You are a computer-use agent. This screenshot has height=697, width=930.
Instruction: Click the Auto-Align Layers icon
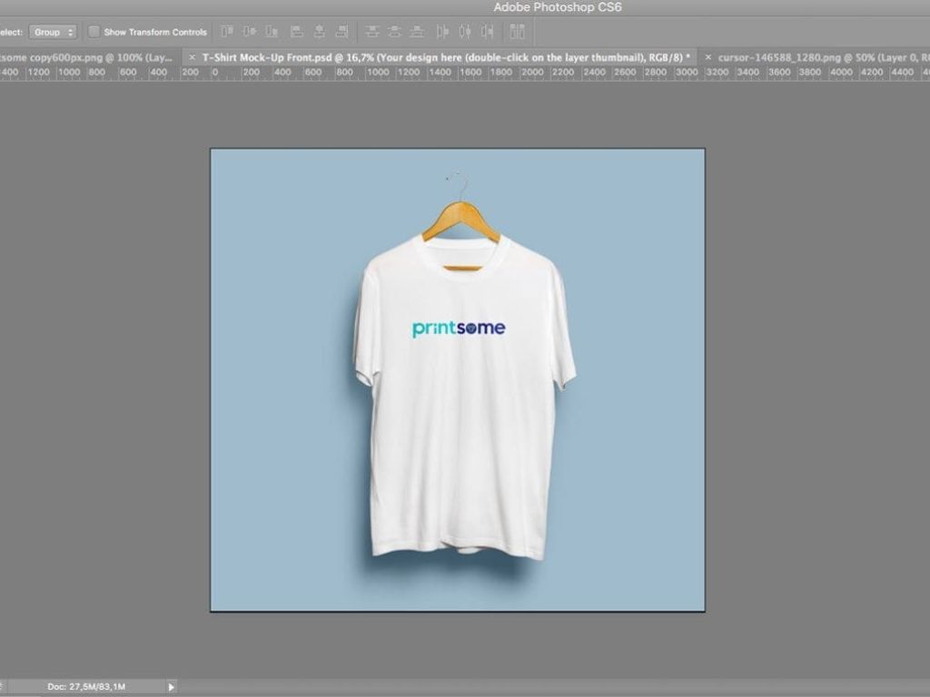click(517, 32)
